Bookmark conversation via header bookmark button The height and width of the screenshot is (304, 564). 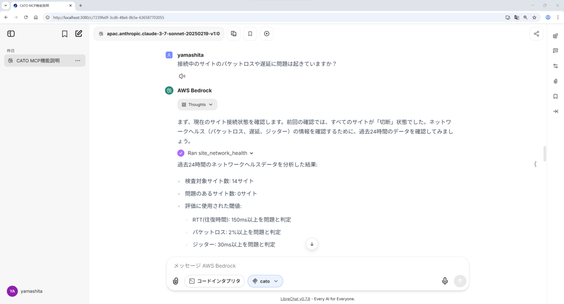click(x=250, y=33)
